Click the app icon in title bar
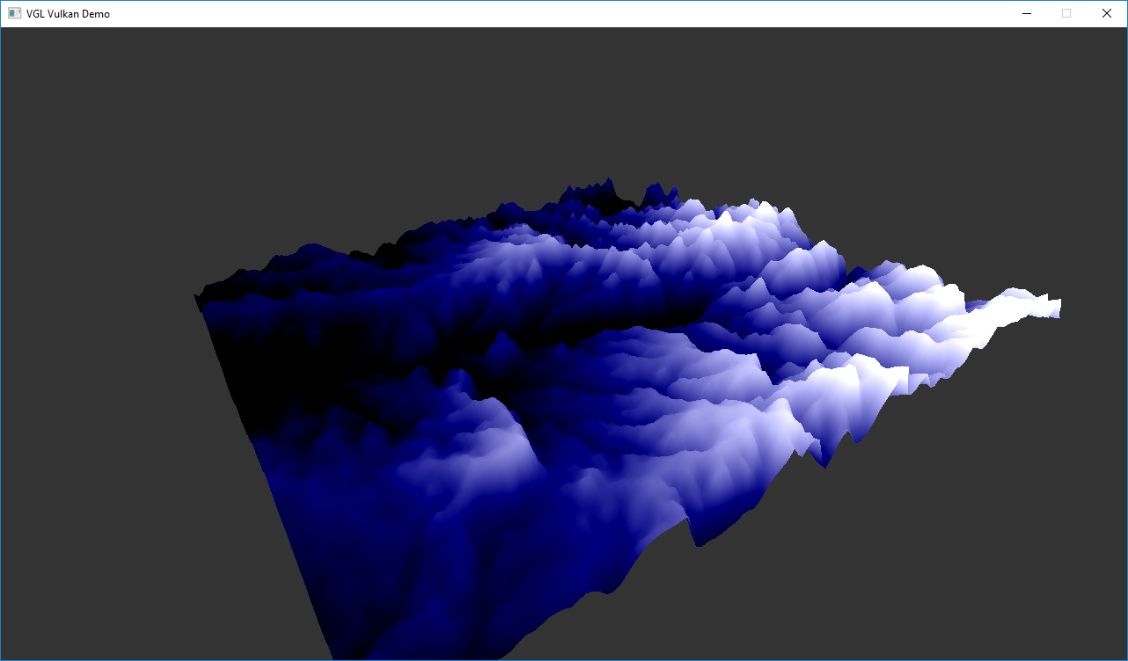Screen dimensions: 1128x661 pyautogui.click(x=14, y=13)
